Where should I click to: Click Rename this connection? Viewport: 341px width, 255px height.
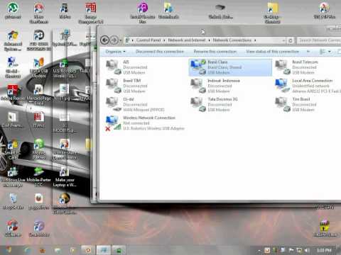tap(215, 52)
